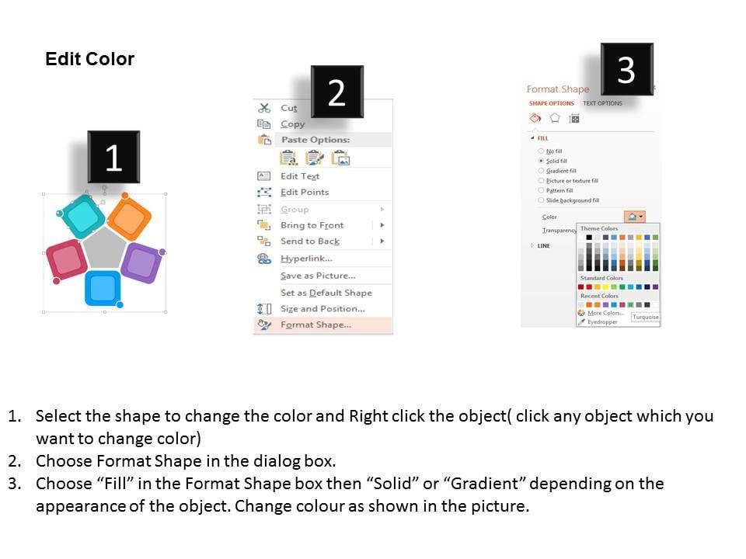Select the gray pentagon shape in the diagram
This screenshot has height=559, width=746.
pos(104,248)
